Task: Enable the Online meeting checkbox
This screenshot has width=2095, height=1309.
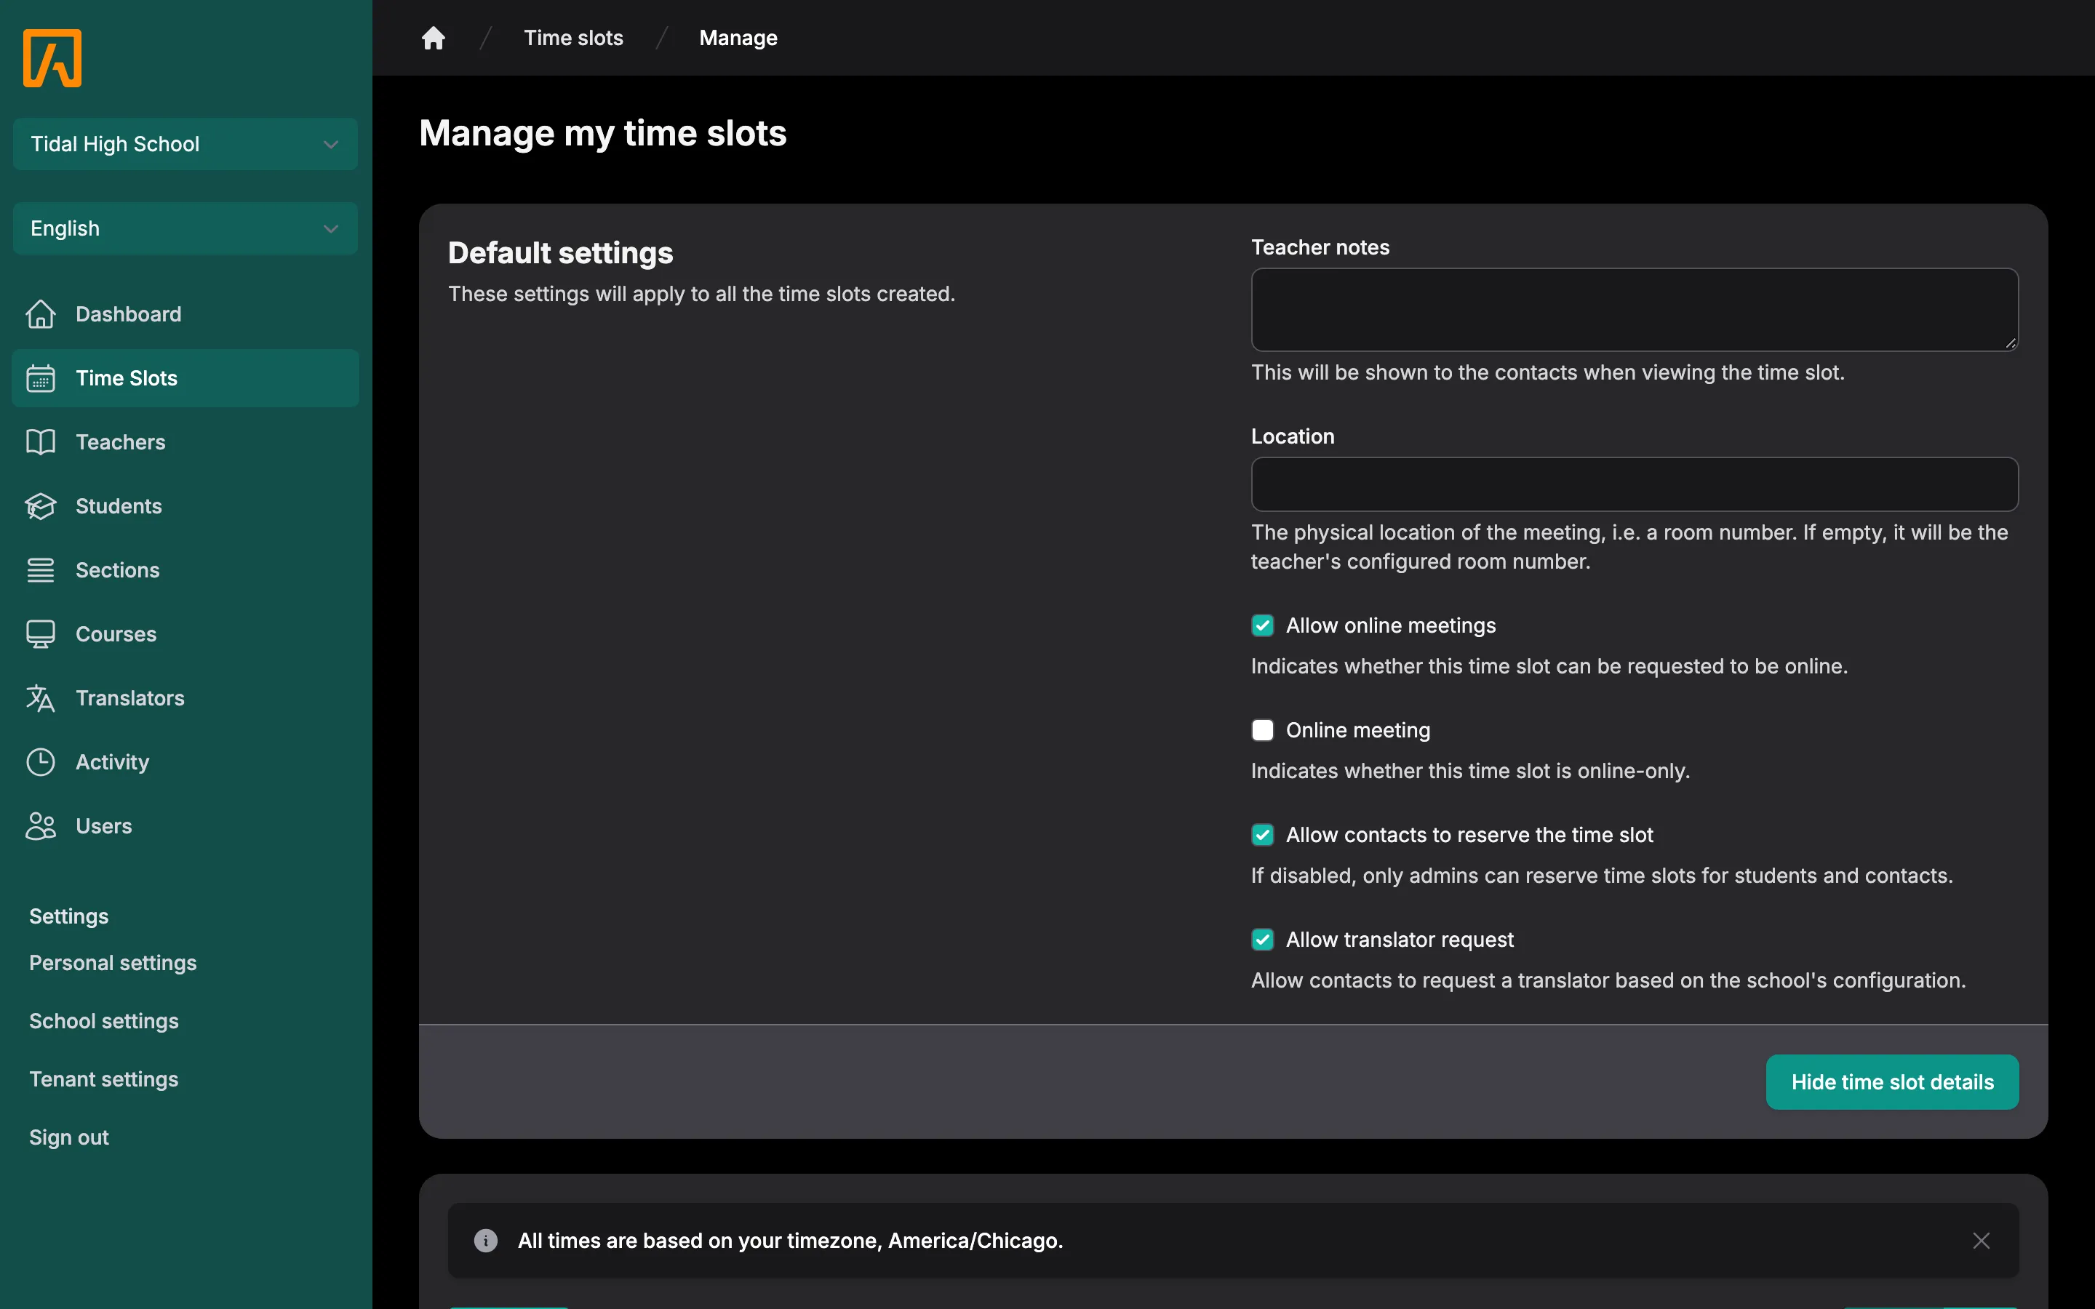Action: [1262, 731]
